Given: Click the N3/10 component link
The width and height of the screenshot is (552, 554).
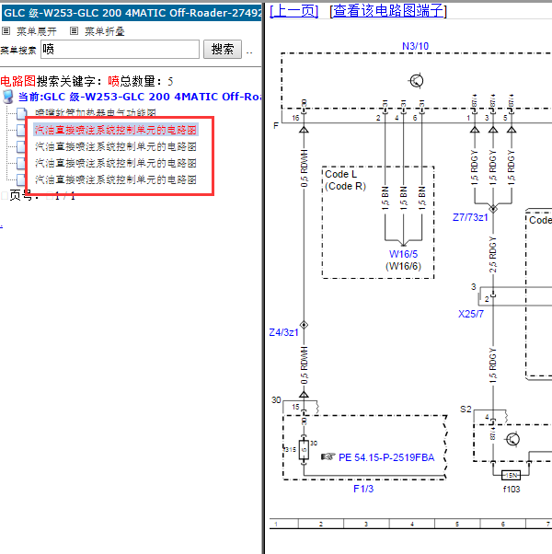Looking at the screenshot, I should coord(415,46).
